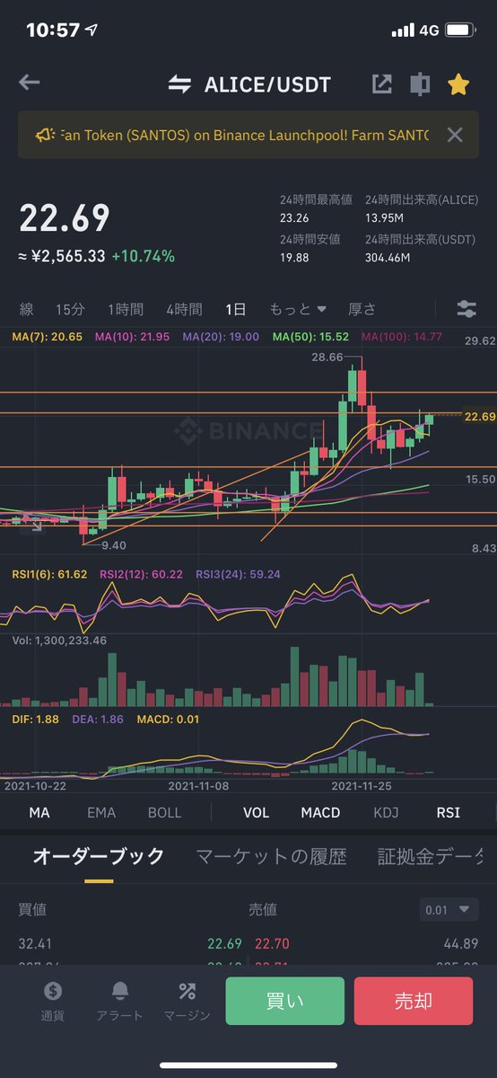Tap the 9.40 low price marker
This screenshot has height=1078, width=497.
113,545
